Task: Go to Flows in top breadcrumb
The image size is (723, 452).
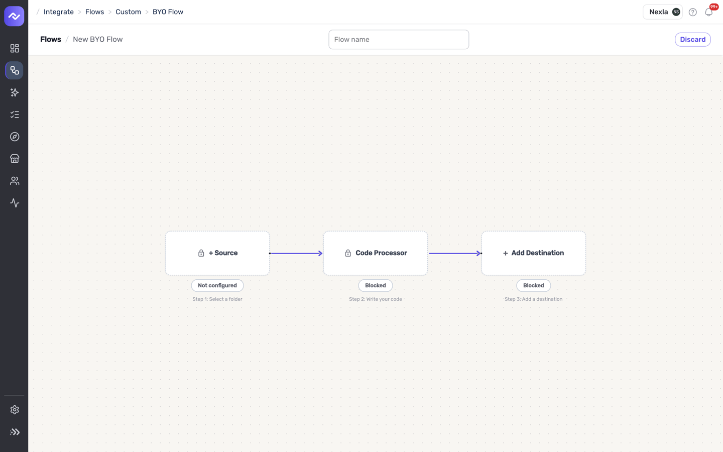Action: [x=95, y=12]
